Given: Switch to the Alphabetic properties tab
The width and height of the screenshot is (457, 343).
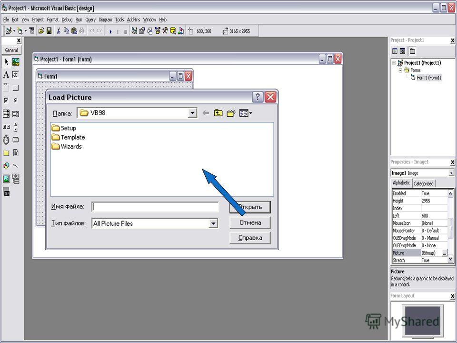Looking at the screenshot, I should pos(401,183).
